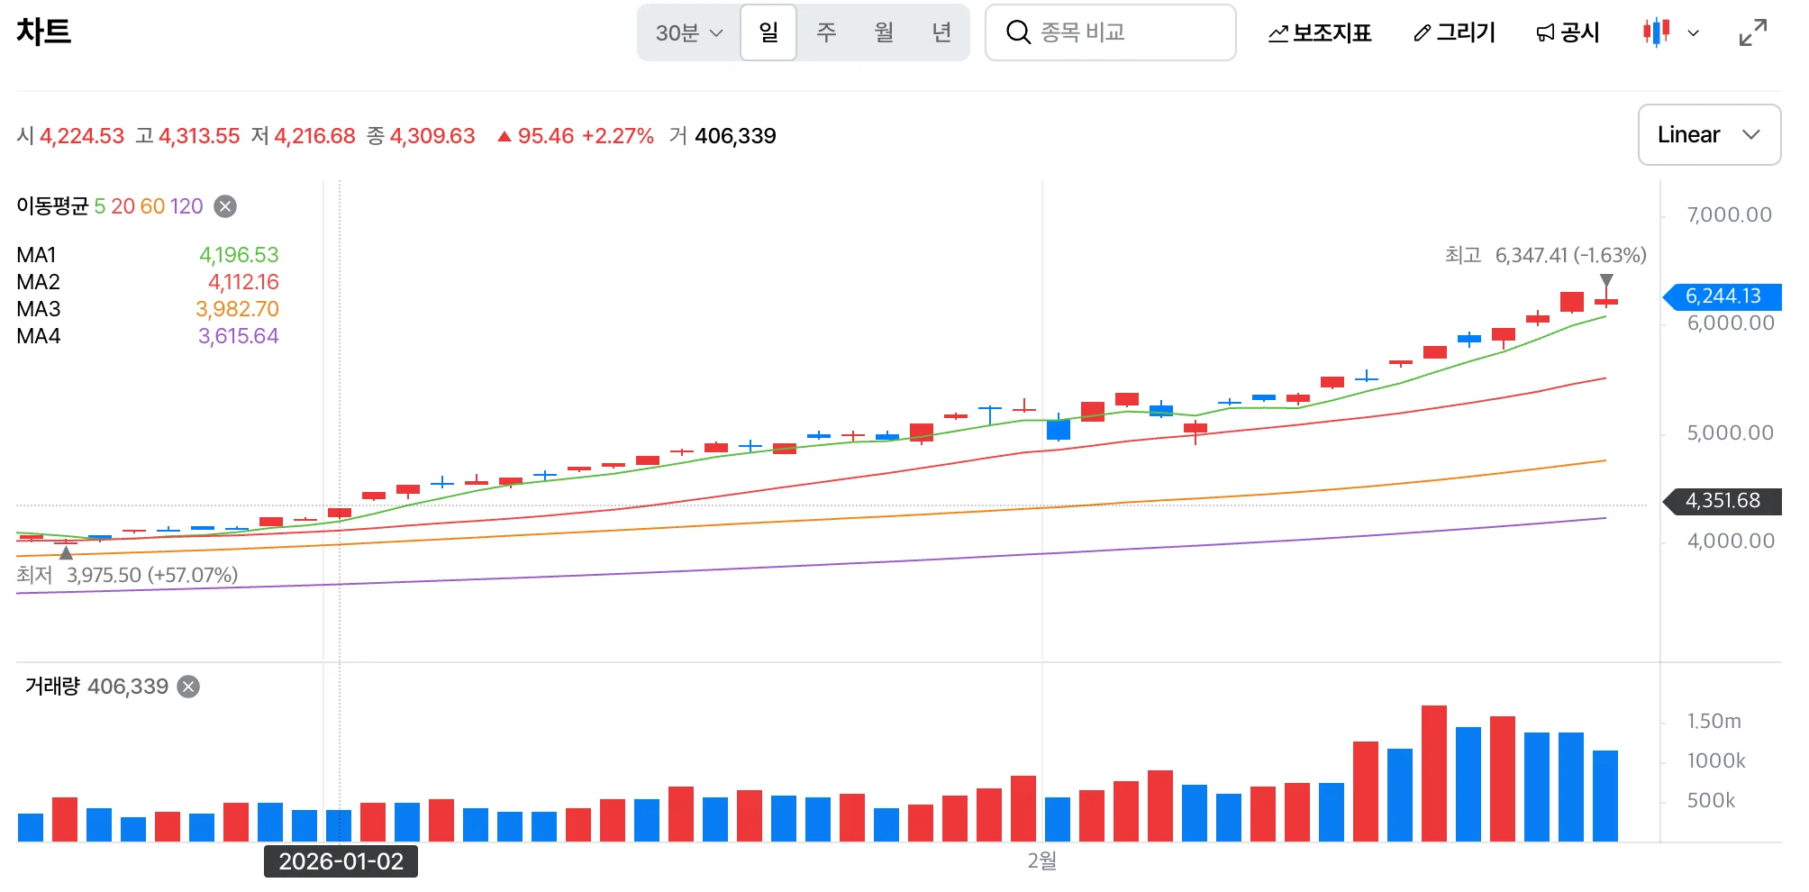Click MA3 value 3,982.70

pos(237,309)
